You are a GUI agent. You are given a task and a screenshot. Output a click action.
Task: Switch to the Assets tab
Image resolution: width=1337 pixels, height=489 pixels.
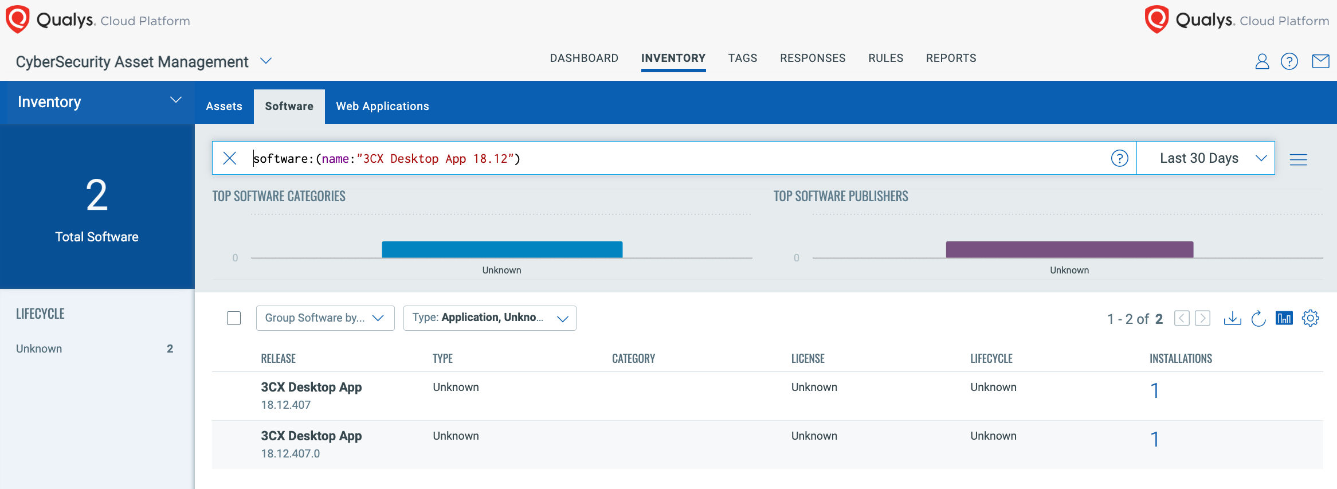tap(224, 107)
